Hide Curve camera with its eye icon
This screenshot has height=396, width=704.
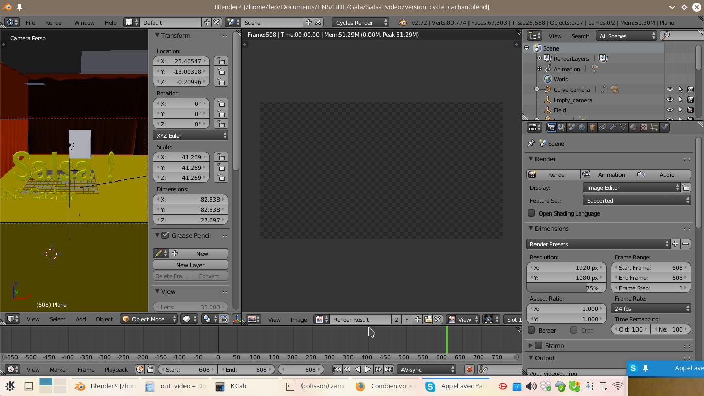pos(669,89)
